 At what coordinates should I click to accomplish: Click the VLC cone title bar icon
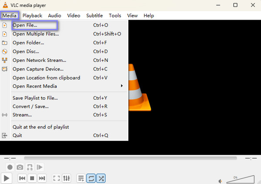(x=5, y=5)
